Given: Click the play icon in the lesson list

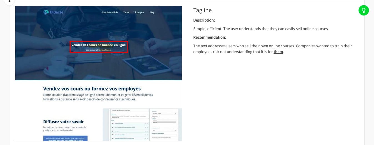Looking at the screenshot, I should [x=113, y=131].
